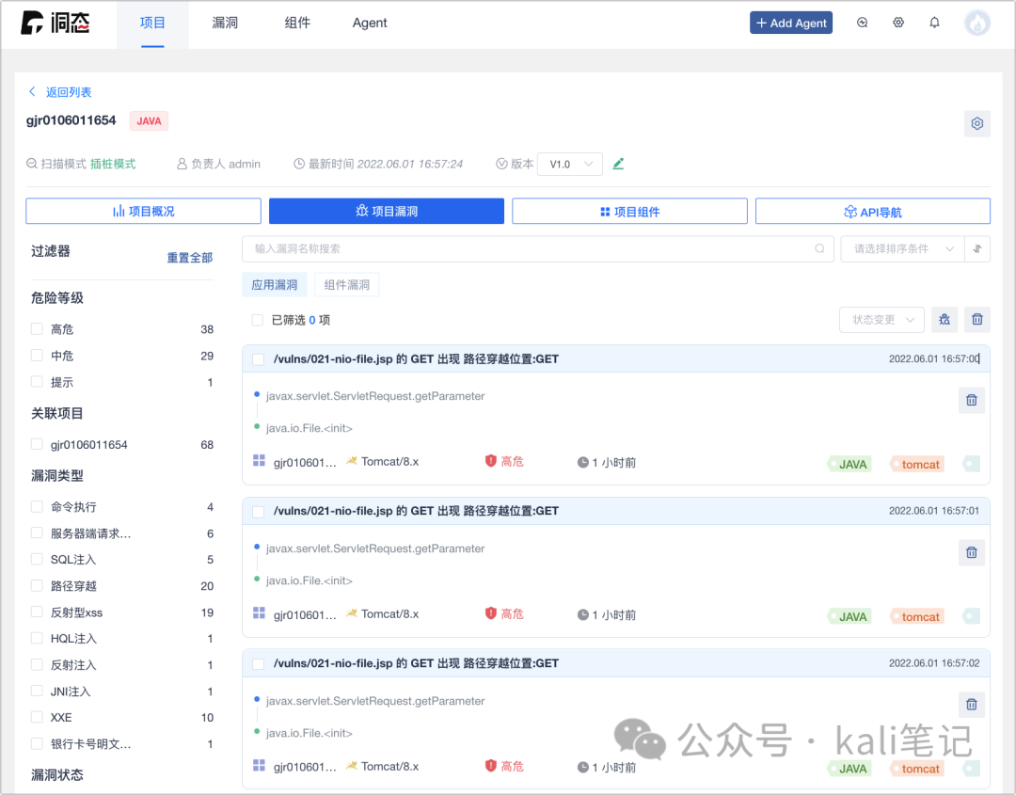
Task: Open the 项目漏洞 section
Action: pyautogui.click(x=387, y=212)
